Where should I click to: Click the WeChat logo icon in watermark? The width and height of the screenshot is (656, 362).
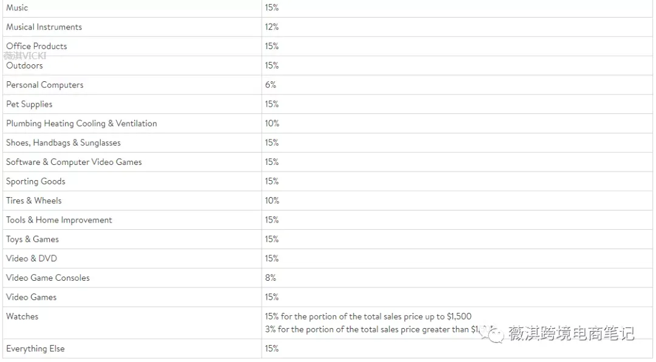493,333
